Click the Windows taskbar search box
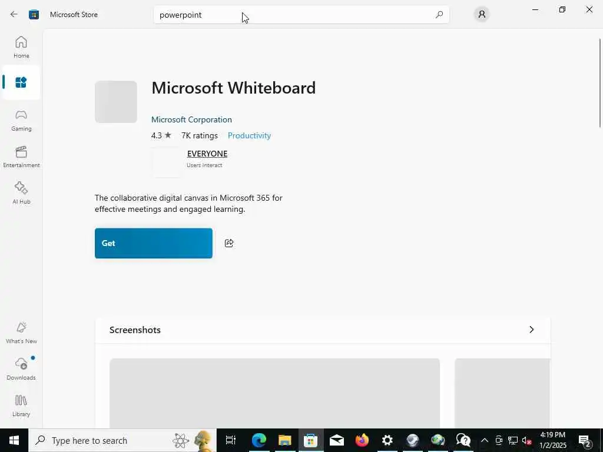Viewport: 603px width, 452px height. (122, 440)
